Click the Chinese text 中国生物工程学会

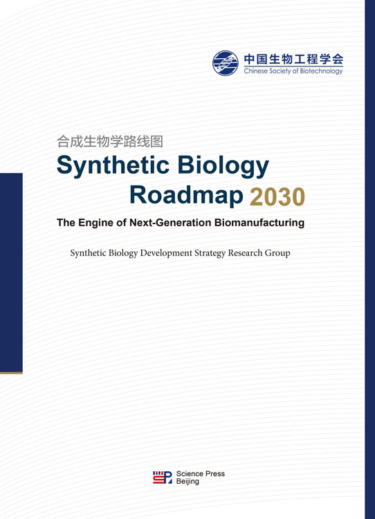tap(293, 59)
